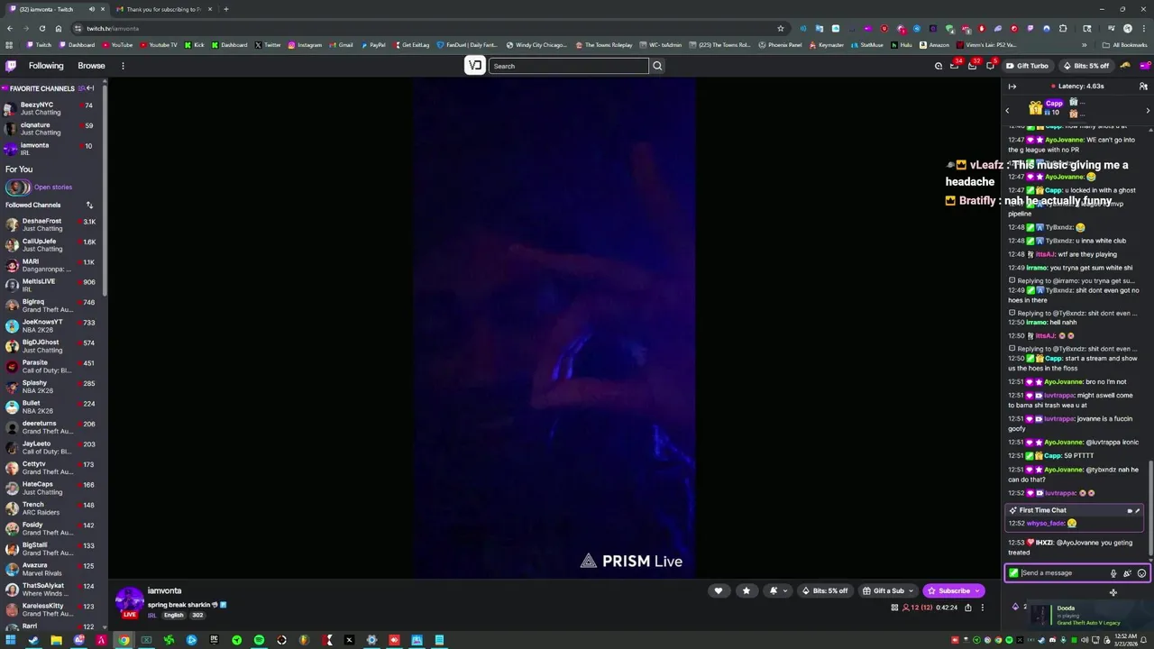Screen dimensions: 1154x649
Task: Open DeshaeFrost followed channel
Action: 50,224
